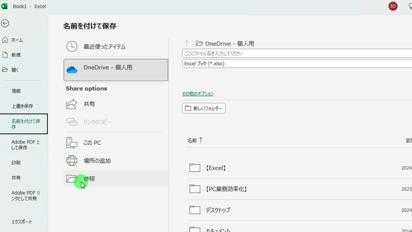The image size is (412, 232).
Task: Open 共有 in the left sidebar
Action: tap(16, 178)
